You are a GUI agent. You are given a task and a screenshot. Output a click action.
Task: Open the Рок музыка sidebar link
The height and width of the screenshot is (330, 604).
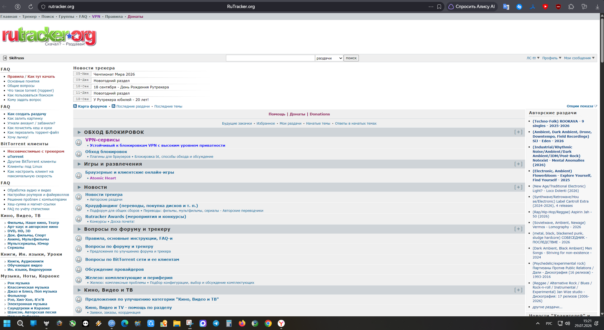[19, 283]
